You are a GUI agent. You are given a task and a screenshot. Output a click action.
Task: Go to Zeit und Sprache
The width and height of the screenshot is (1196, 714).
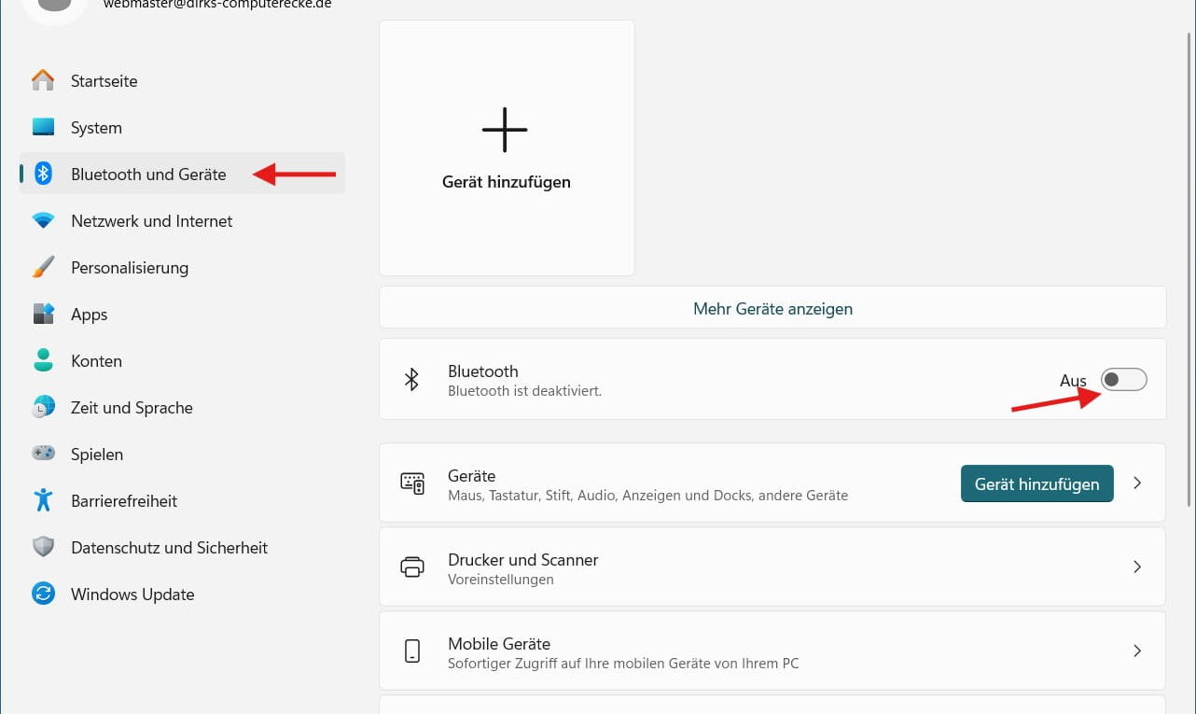[x=182, y=408]
